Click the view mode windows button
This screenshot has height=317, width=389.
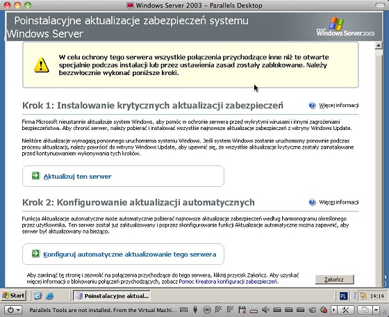pos(365,310)
